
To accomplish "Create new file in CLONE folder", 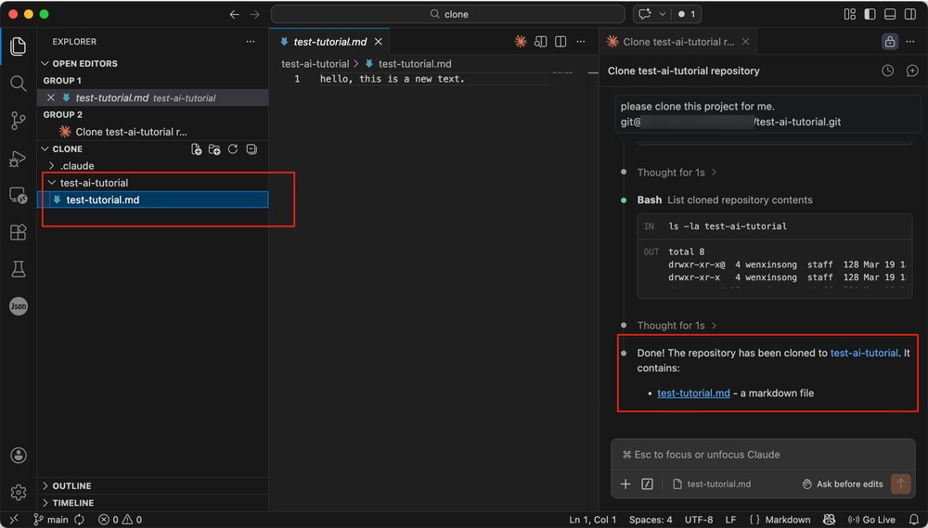I will [x=196, y=149].
